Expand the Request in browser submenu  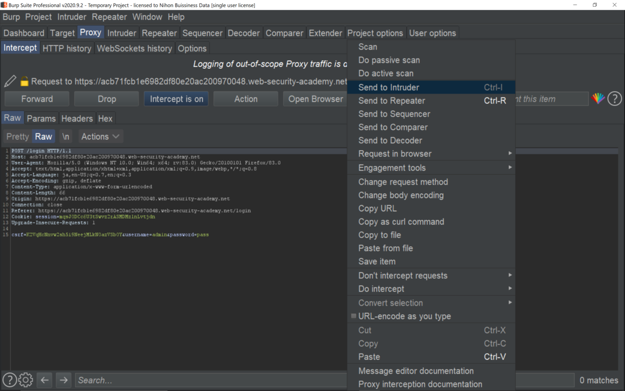[431, 154]
